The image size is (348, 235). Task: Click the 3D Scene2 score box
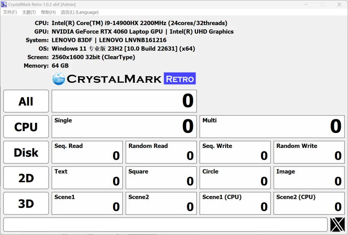pos(161,203)
